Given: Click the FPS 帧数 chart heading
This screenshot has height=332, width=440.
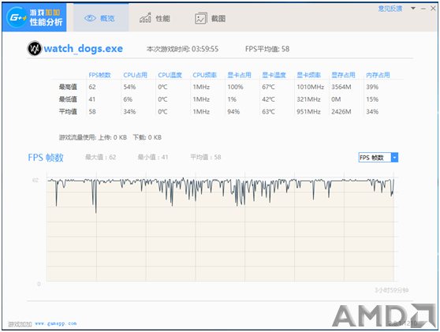Looking at the screenshot, I should click(x=46, y=158).
